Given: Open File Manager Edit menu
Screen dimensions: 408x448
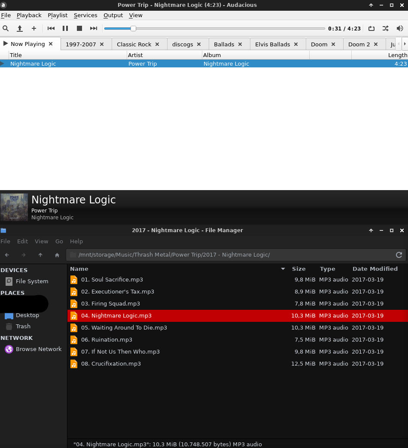Looking at the screenshot, I should coord(23,242).
